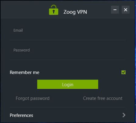Click the Remember me label text
The image size is (136, 123).
tap(24, 72)
